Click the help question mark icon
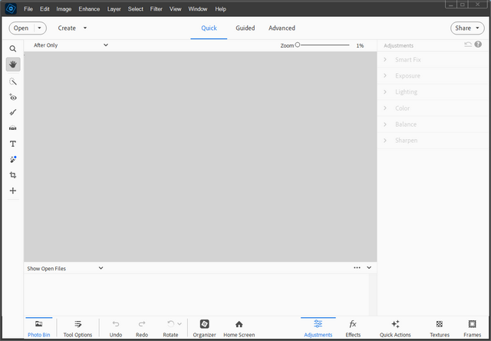 (478, 45)
